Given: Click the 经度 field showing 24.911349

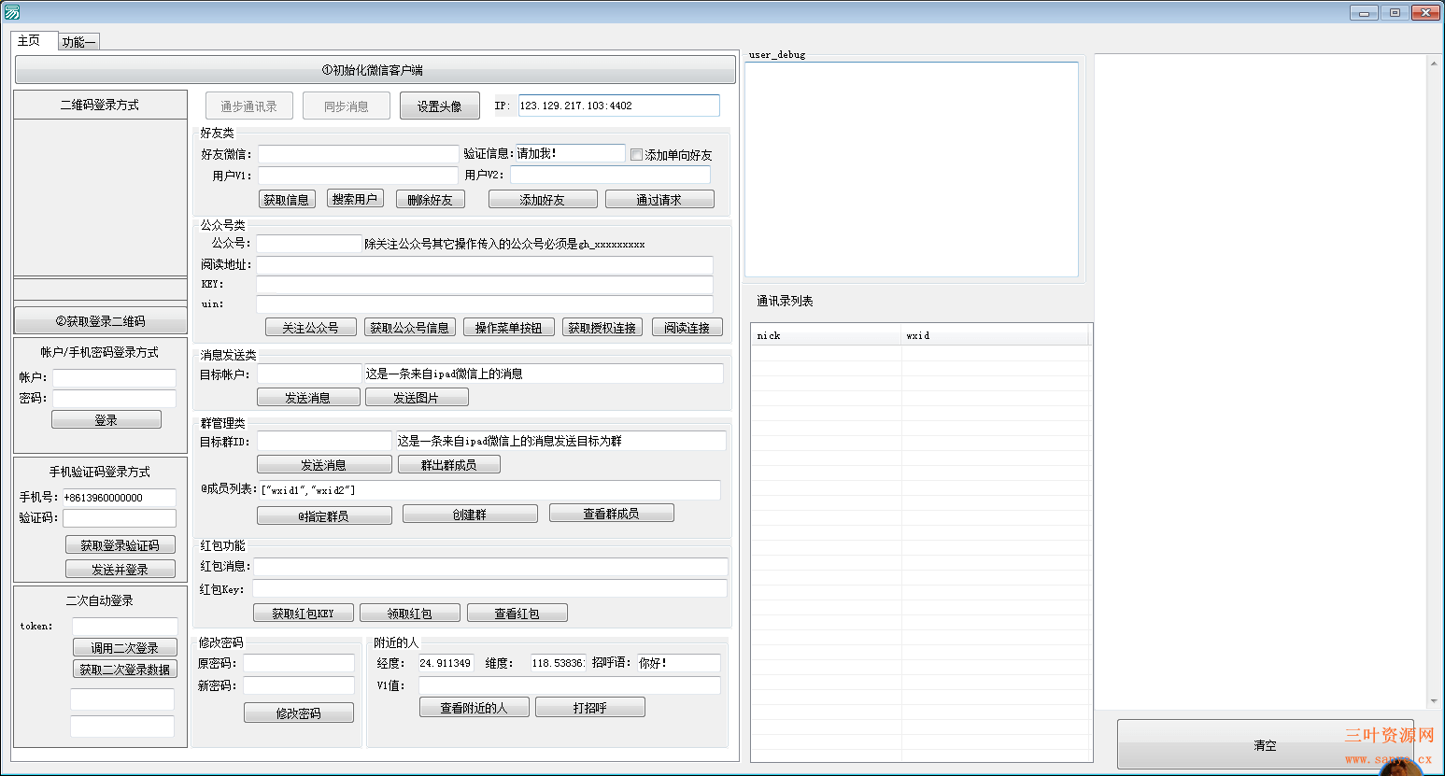Looking at the screenshot, I should click(446, 663).
